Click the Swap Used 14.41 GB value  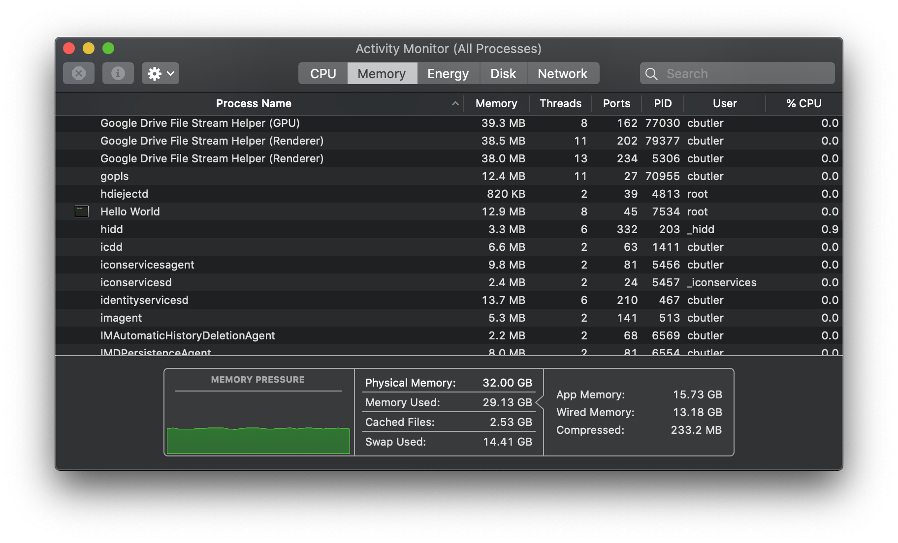pos(507,442)
